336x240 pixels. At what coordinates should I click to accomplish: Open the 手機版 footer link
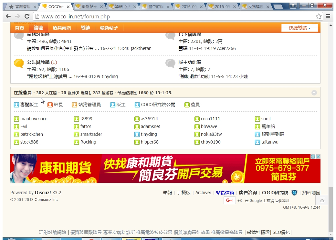[x=184, y=193]
